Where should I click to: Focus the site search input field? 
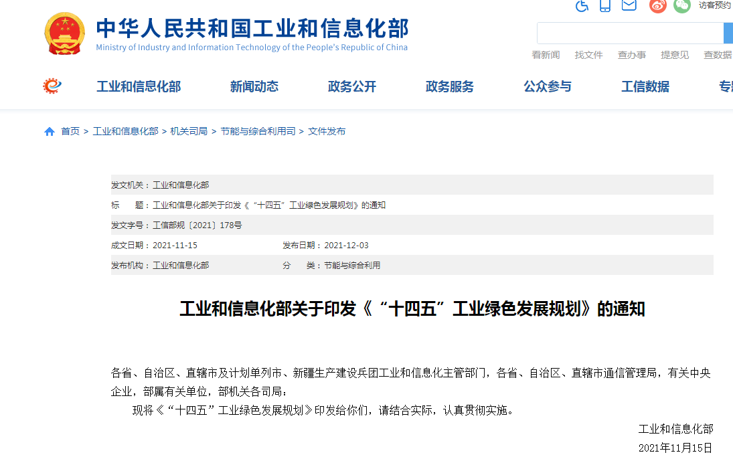tap(629, 33)
